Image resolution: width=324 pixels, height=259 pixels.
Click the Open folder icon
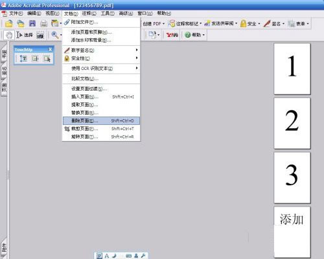pyautogui.click(x=9, y=23)
